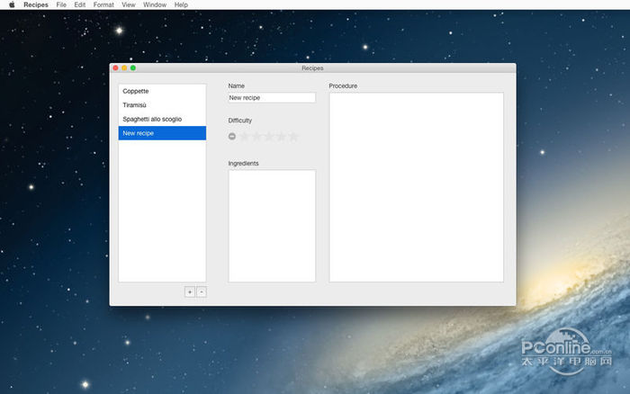Image resolution: width=630 pixels, height=394 pixels.
Task: Open the File menu
Action: (x=61, y=5)
